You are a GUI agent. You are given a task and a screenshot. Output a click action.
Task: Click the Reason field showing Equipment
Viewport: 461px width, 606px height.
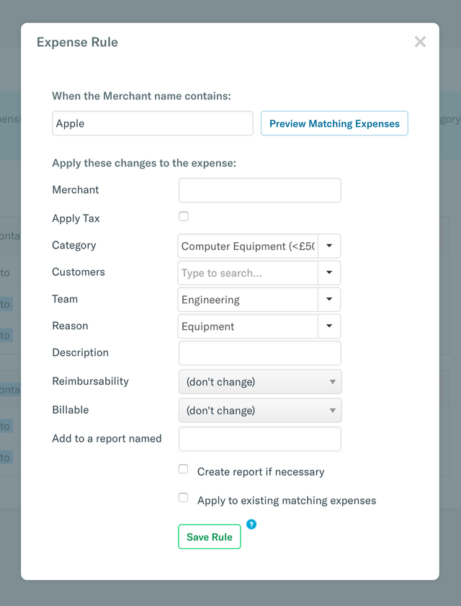tap(248, 326)
